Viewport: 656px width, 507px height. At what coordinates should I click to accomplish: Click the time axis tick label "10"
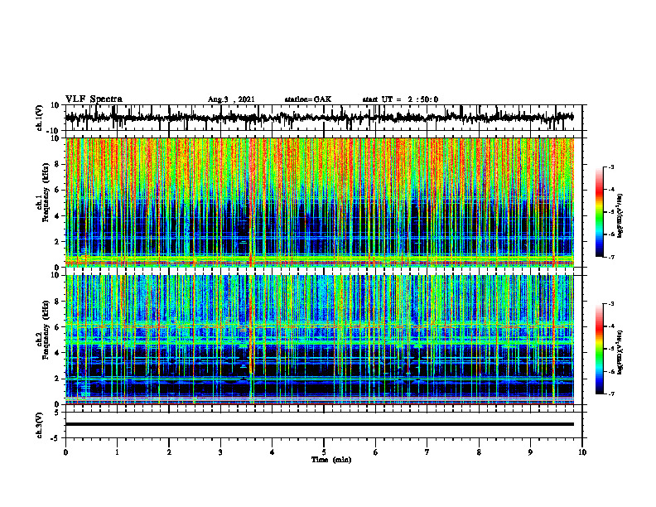pyautogui.click(x=582, y=452)
